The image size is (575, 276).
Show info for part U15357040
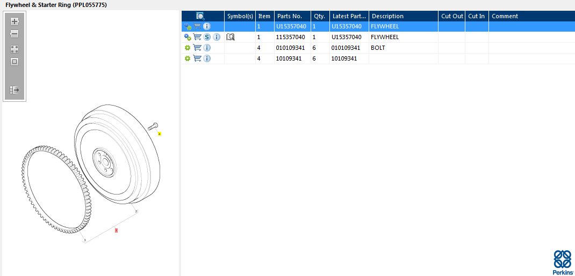[x=207, y=26]
